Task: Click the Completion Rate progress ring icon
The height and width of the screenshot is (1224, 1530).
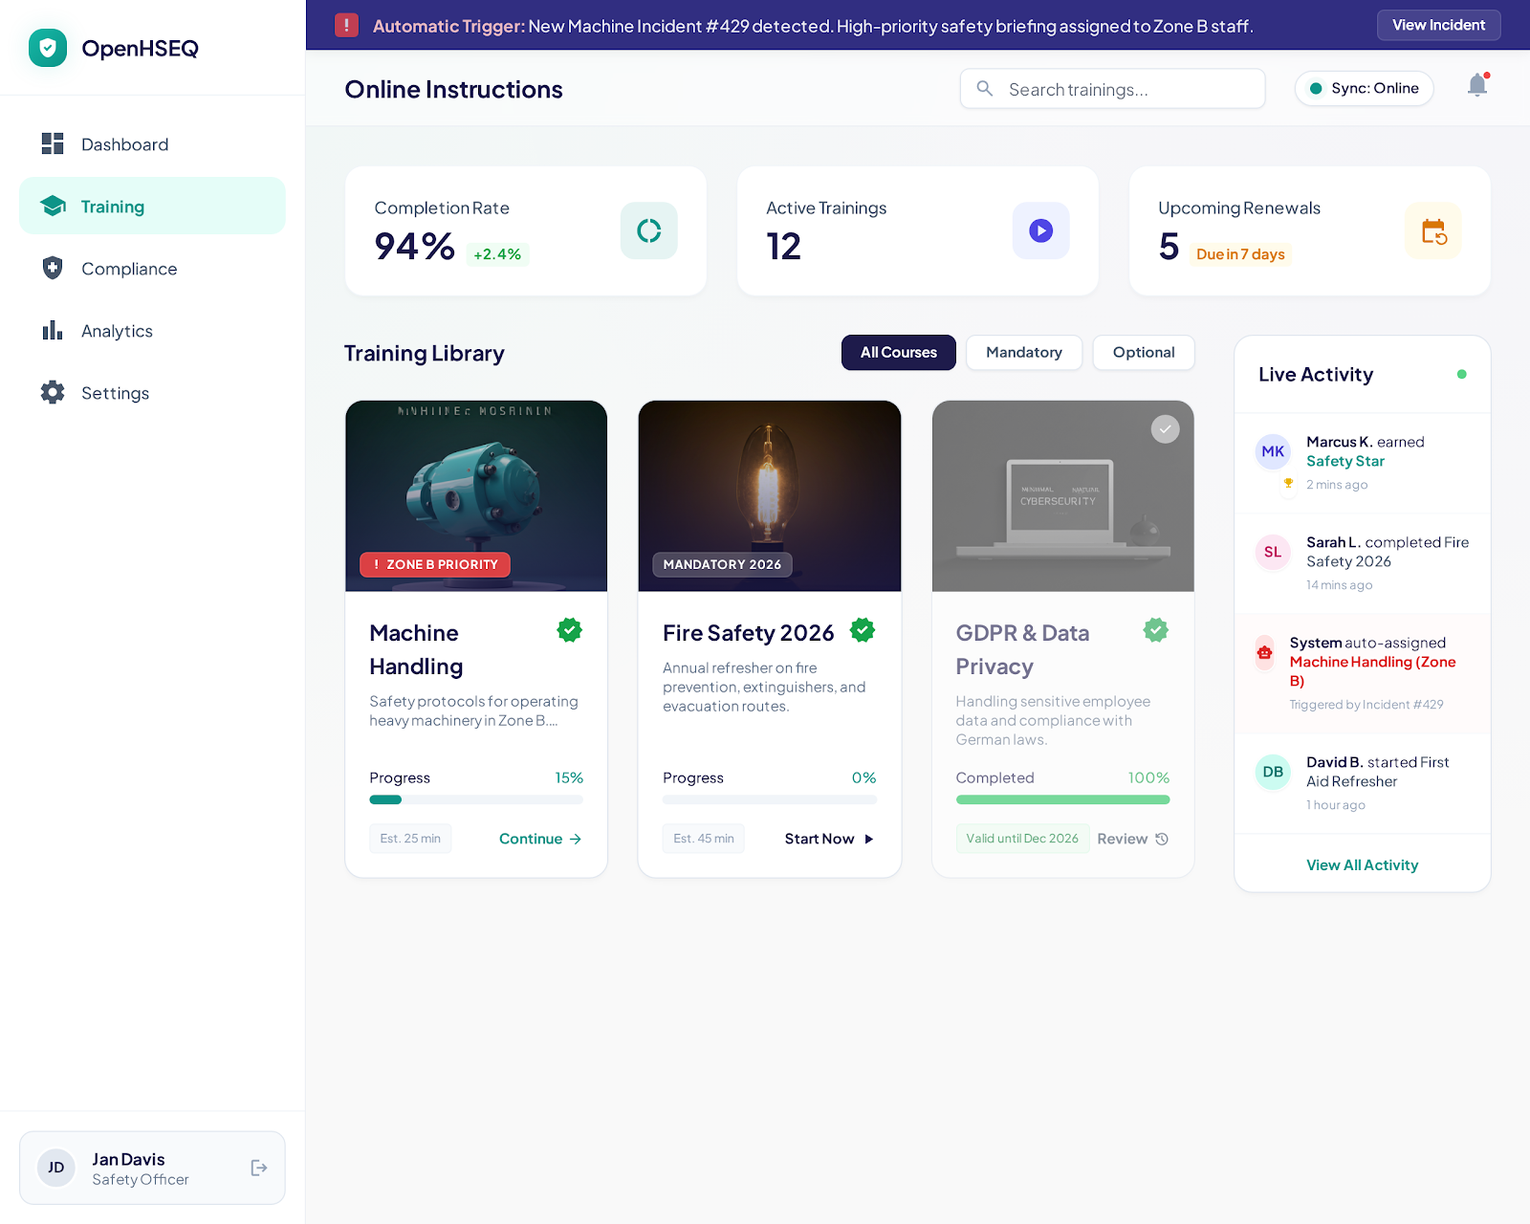Action: pos(648,230)
